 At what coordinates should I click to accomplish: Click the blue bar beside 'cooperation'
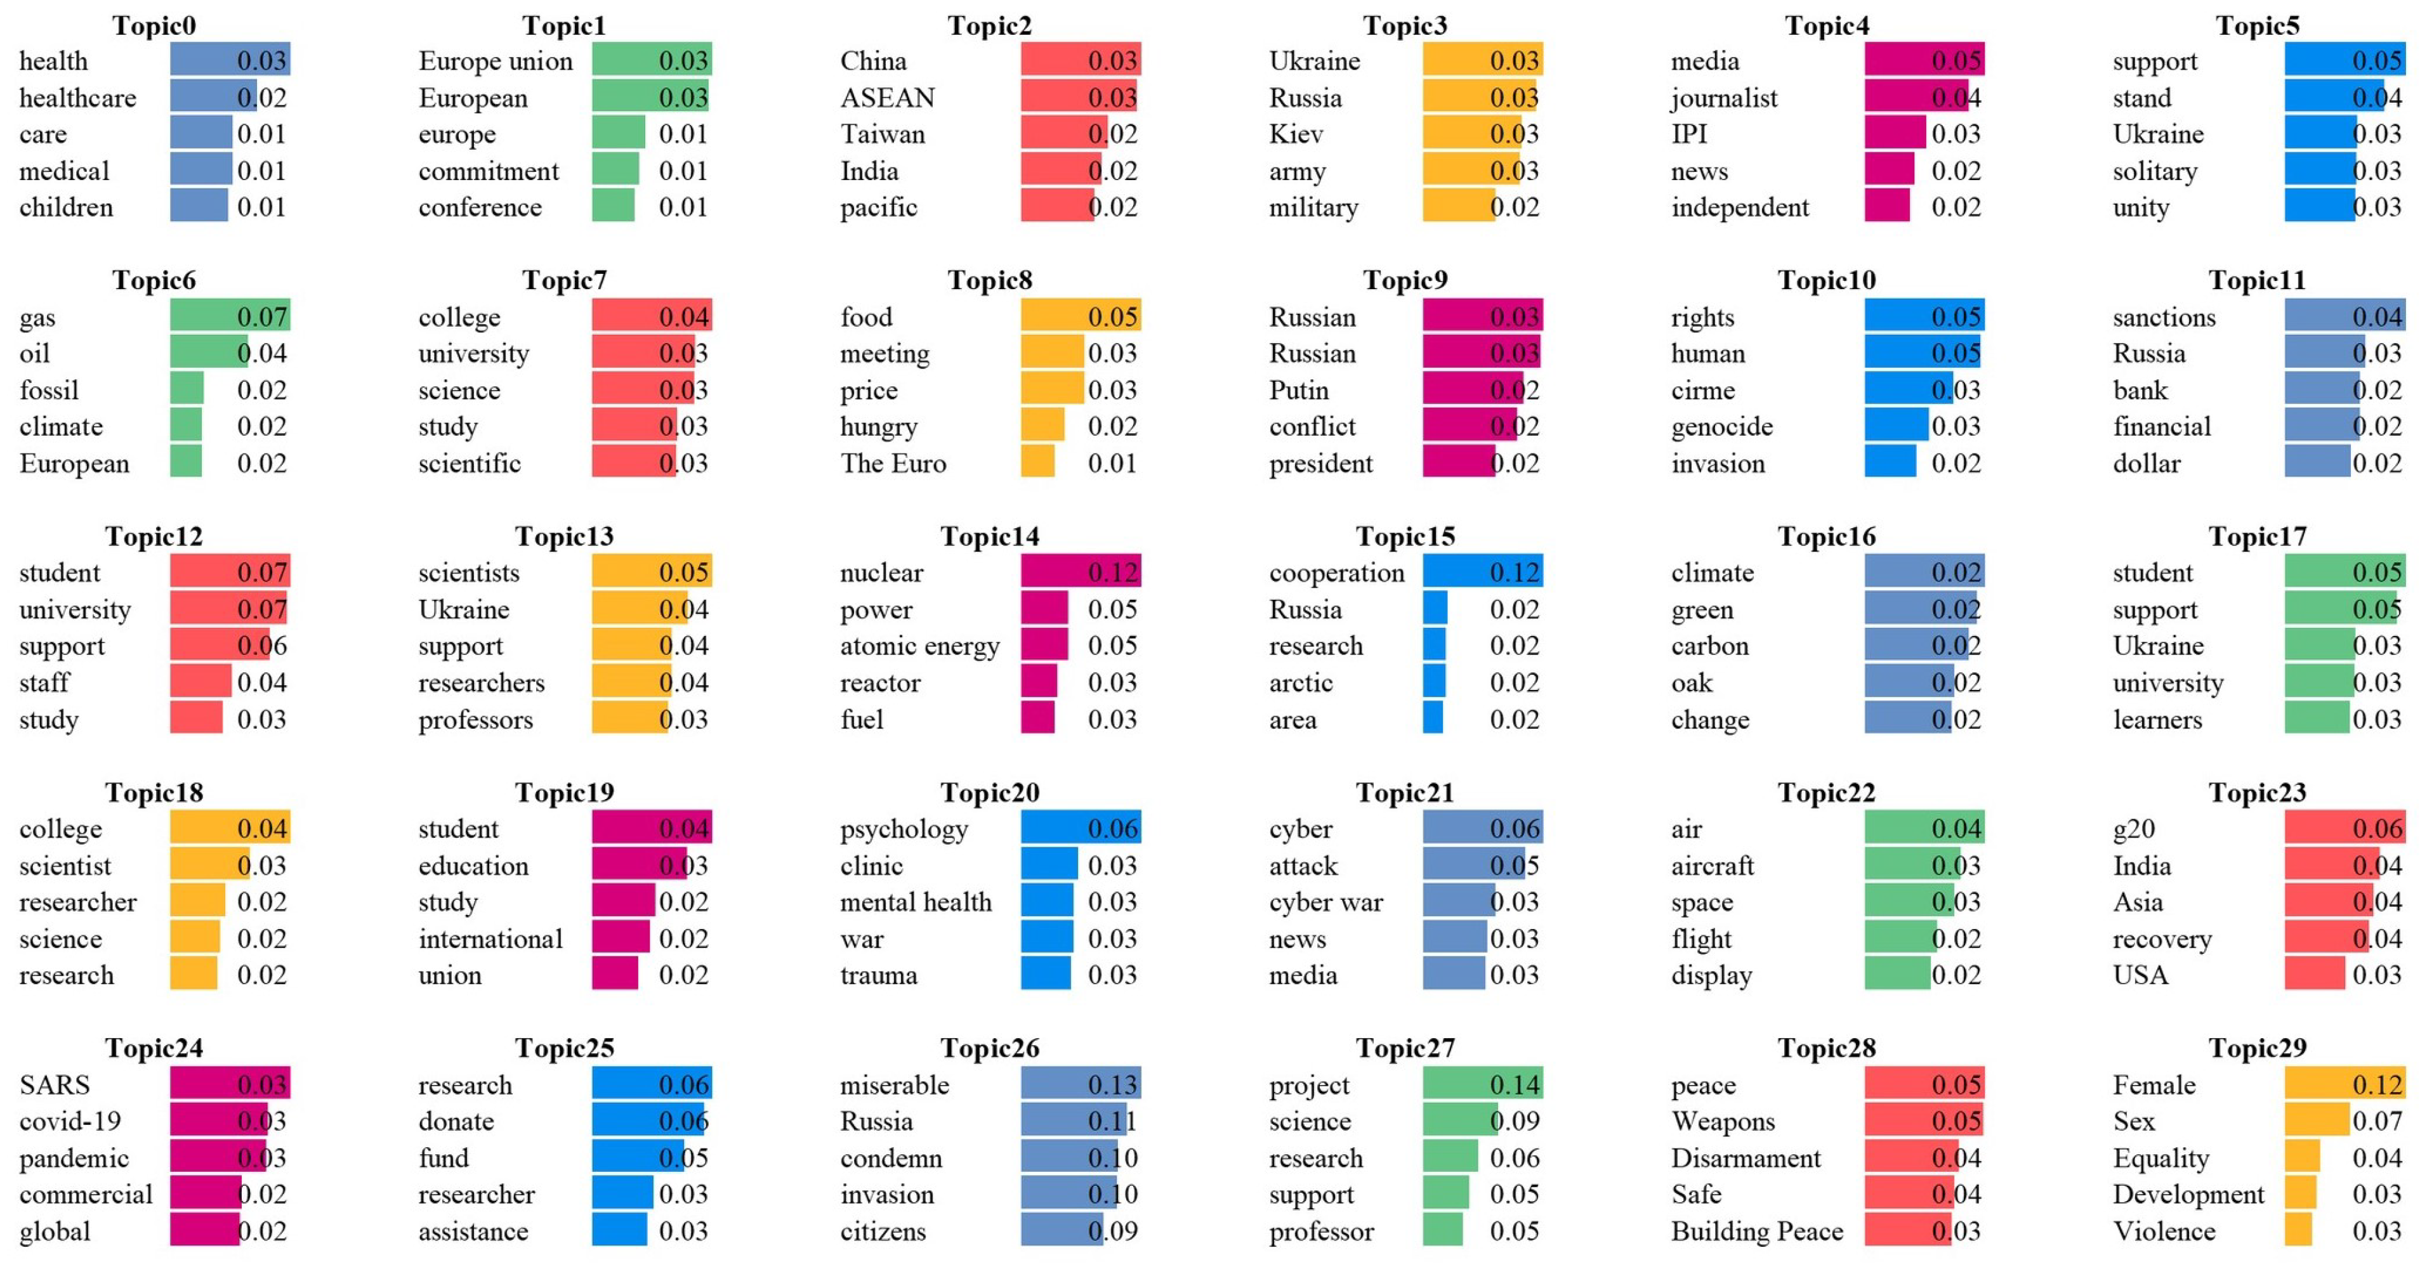[1482, 572]
